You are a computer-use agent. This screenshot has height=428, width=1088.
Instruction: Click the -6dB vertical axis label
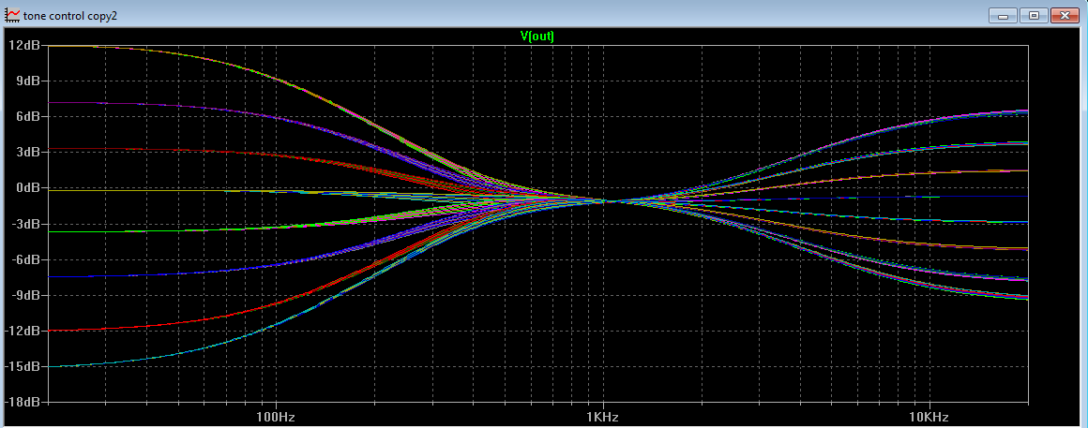click(x=27, y=259)
